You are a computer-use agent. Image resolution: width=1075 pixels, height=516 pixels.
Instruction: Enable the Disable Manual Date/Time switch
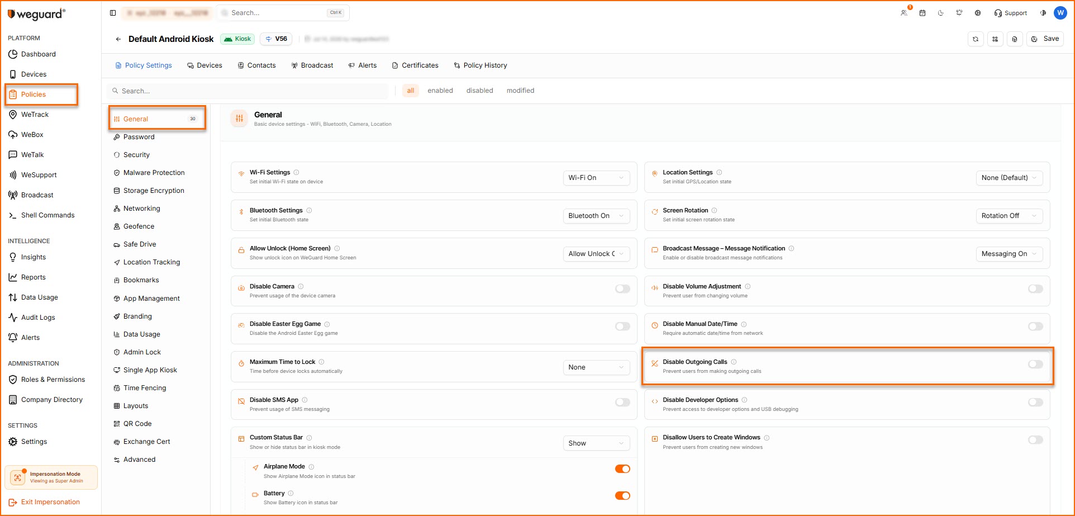pyautogui.click(x=1035, y=326)
